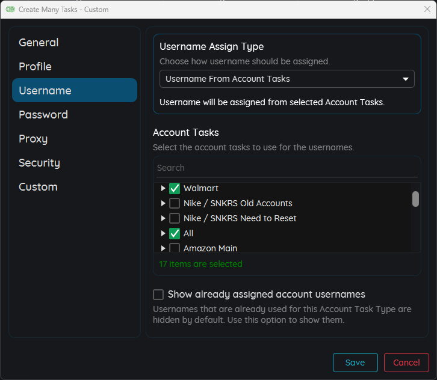This screenshot has height=380, width=437.
Task: Open the Security section
Action: point(39,163)
